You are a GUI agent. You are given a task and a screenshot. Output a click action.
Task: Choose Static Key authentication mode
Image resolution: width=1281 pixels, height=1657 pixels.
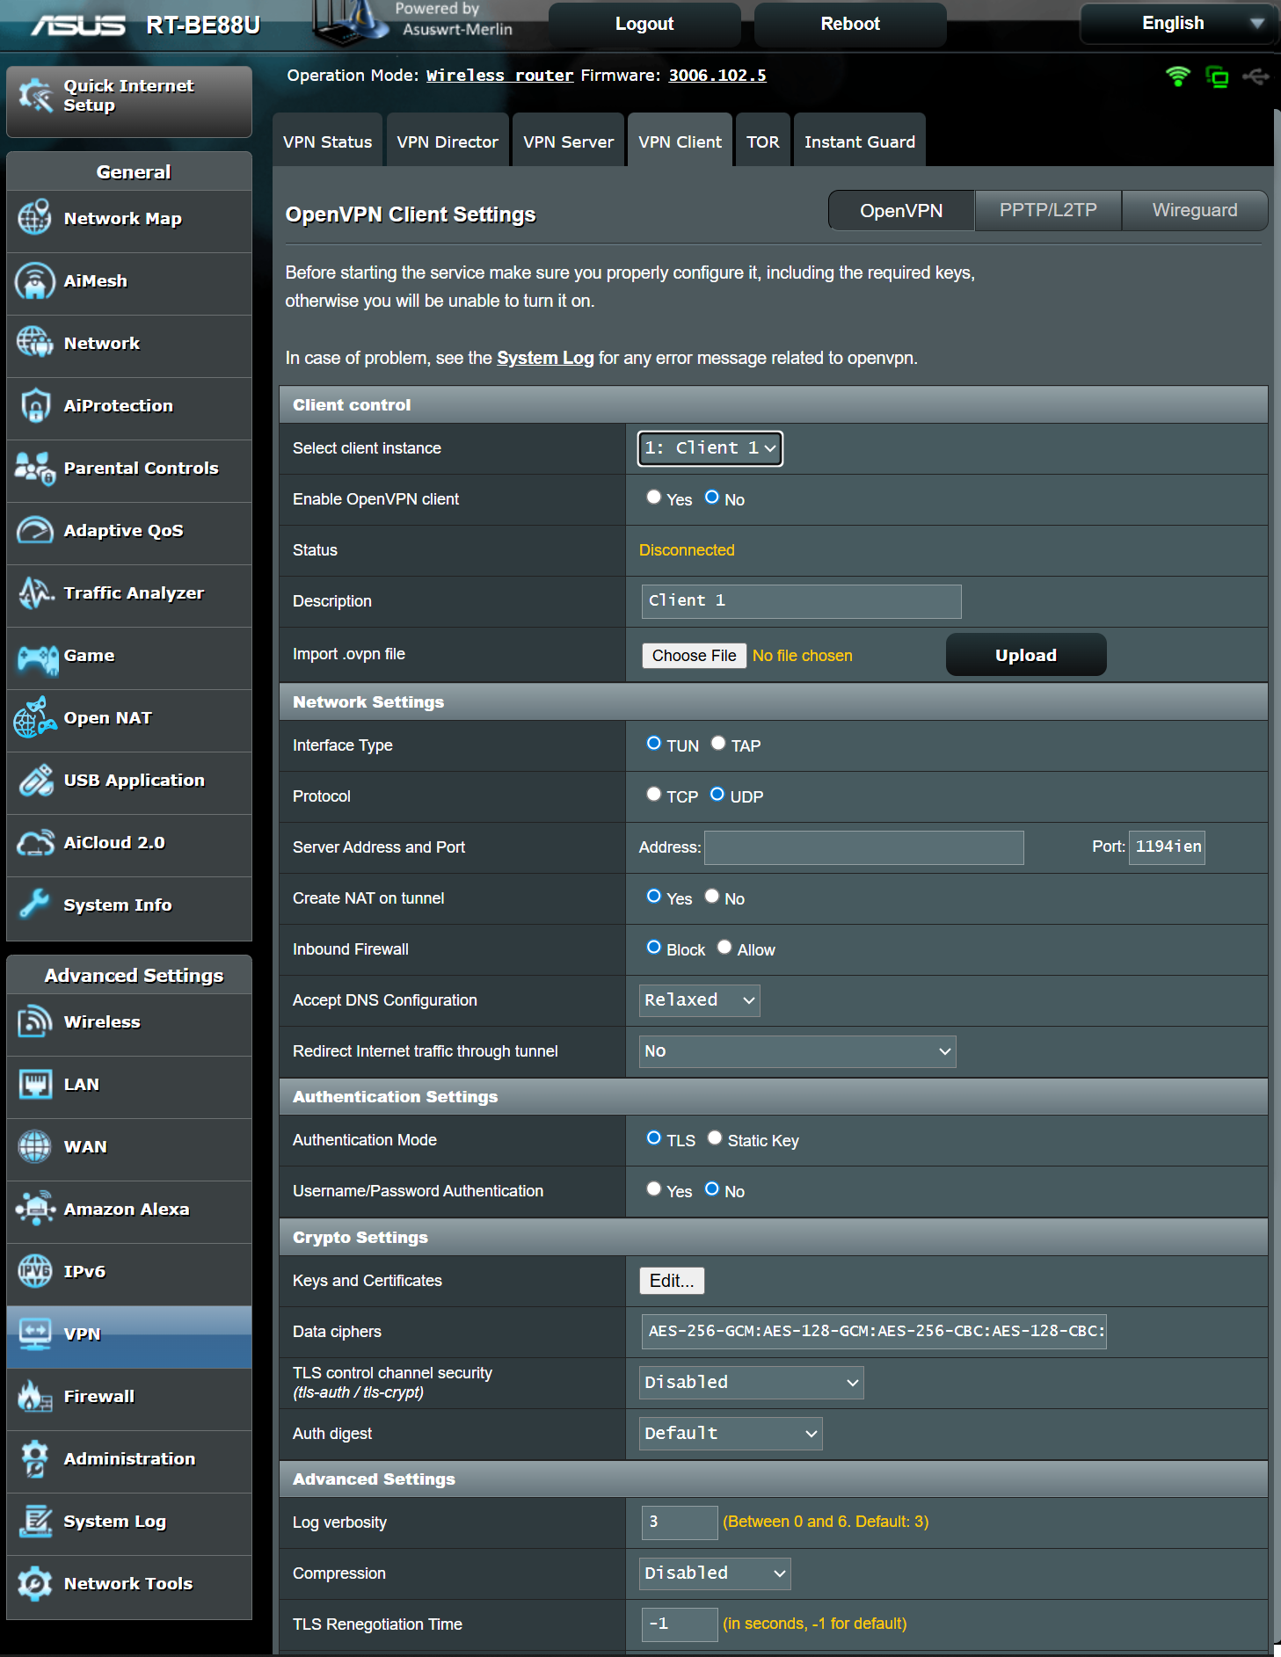[x=715, y=1138]
